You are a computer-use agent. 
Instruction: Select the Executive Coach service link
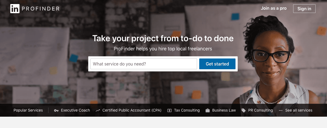pyautogui.click(x=76, y=110)
